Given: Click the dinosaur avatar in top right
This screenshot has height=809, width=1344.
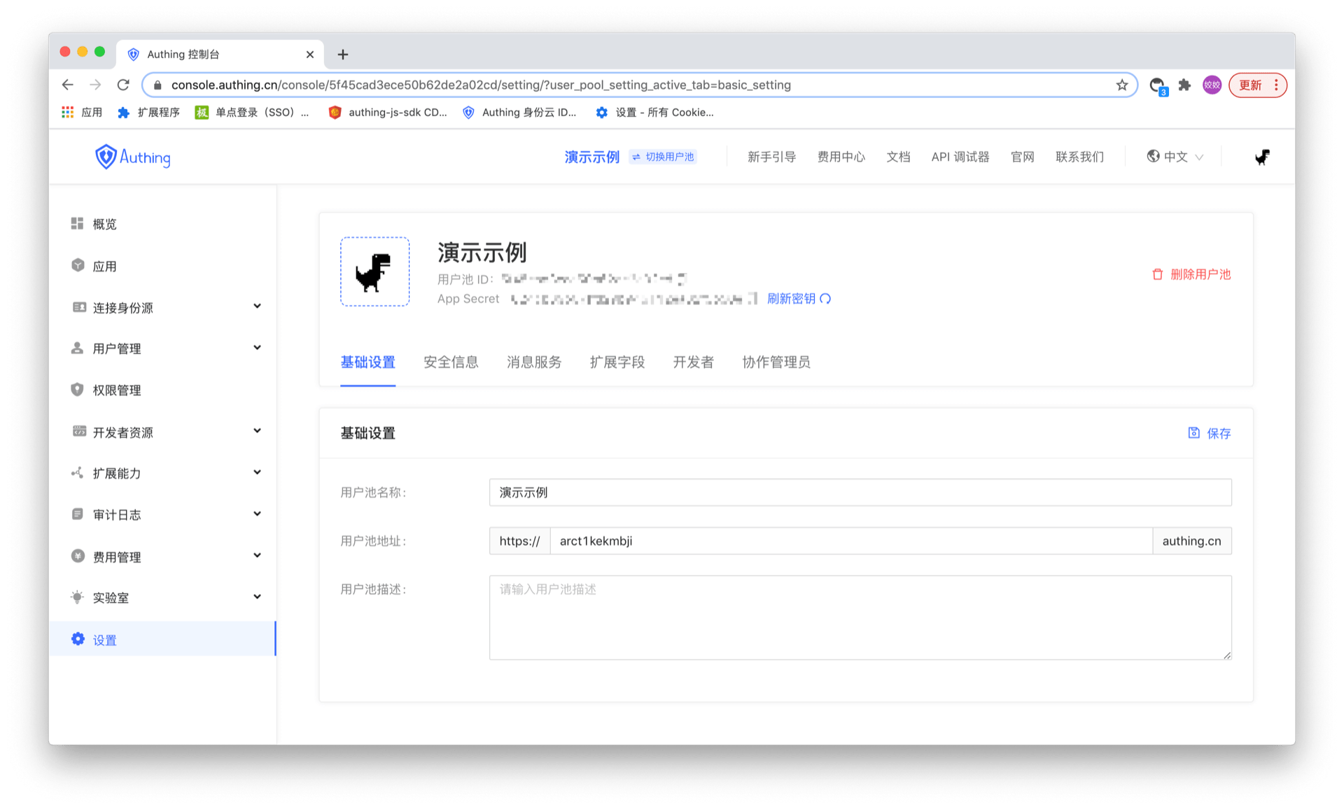Looking at the screenshot, I should [x=1261, y=157].
